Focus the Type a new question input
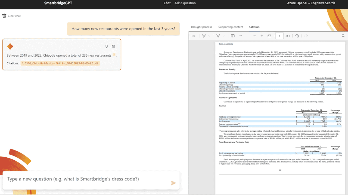This screenshot has width=348, height=195. tap(91, 180)
